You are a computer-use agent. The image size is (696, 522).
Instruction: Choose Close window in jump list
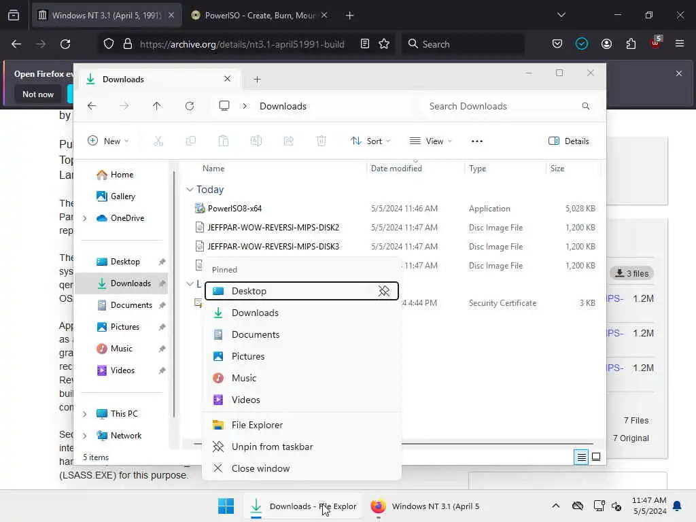(x=302, y=468)
